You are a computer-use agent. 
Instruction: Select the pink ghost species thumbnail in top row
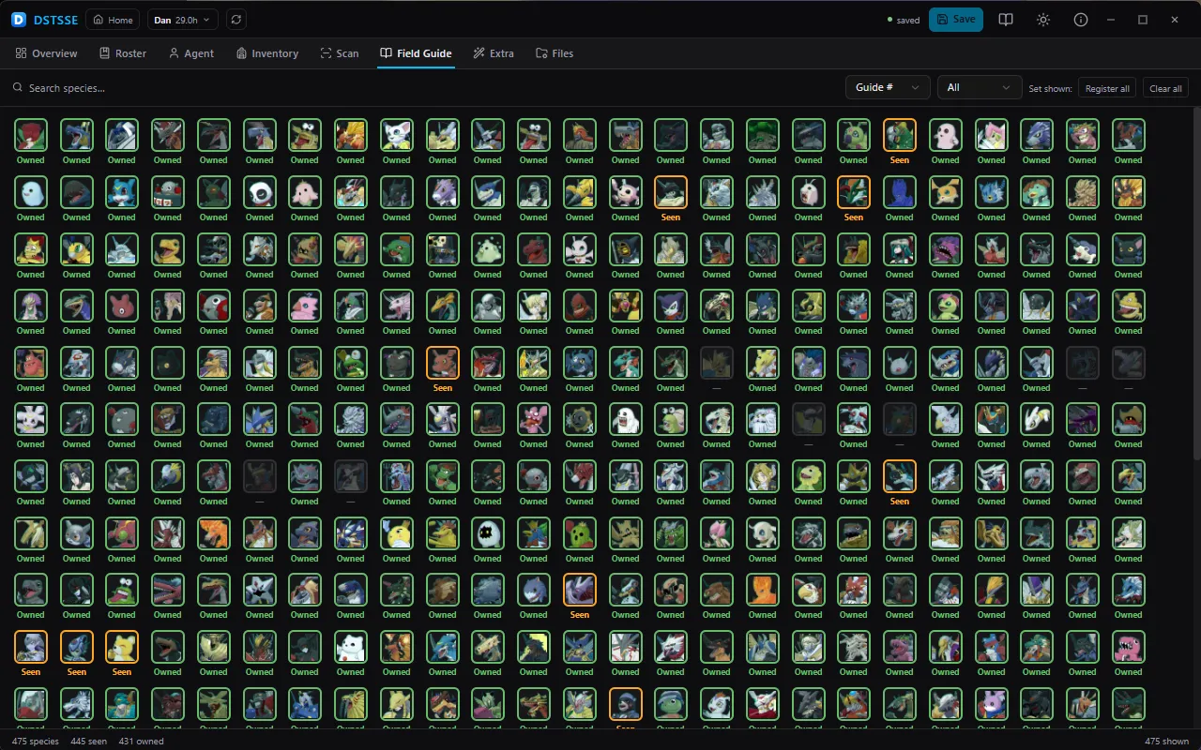click(x=945, y=135)
